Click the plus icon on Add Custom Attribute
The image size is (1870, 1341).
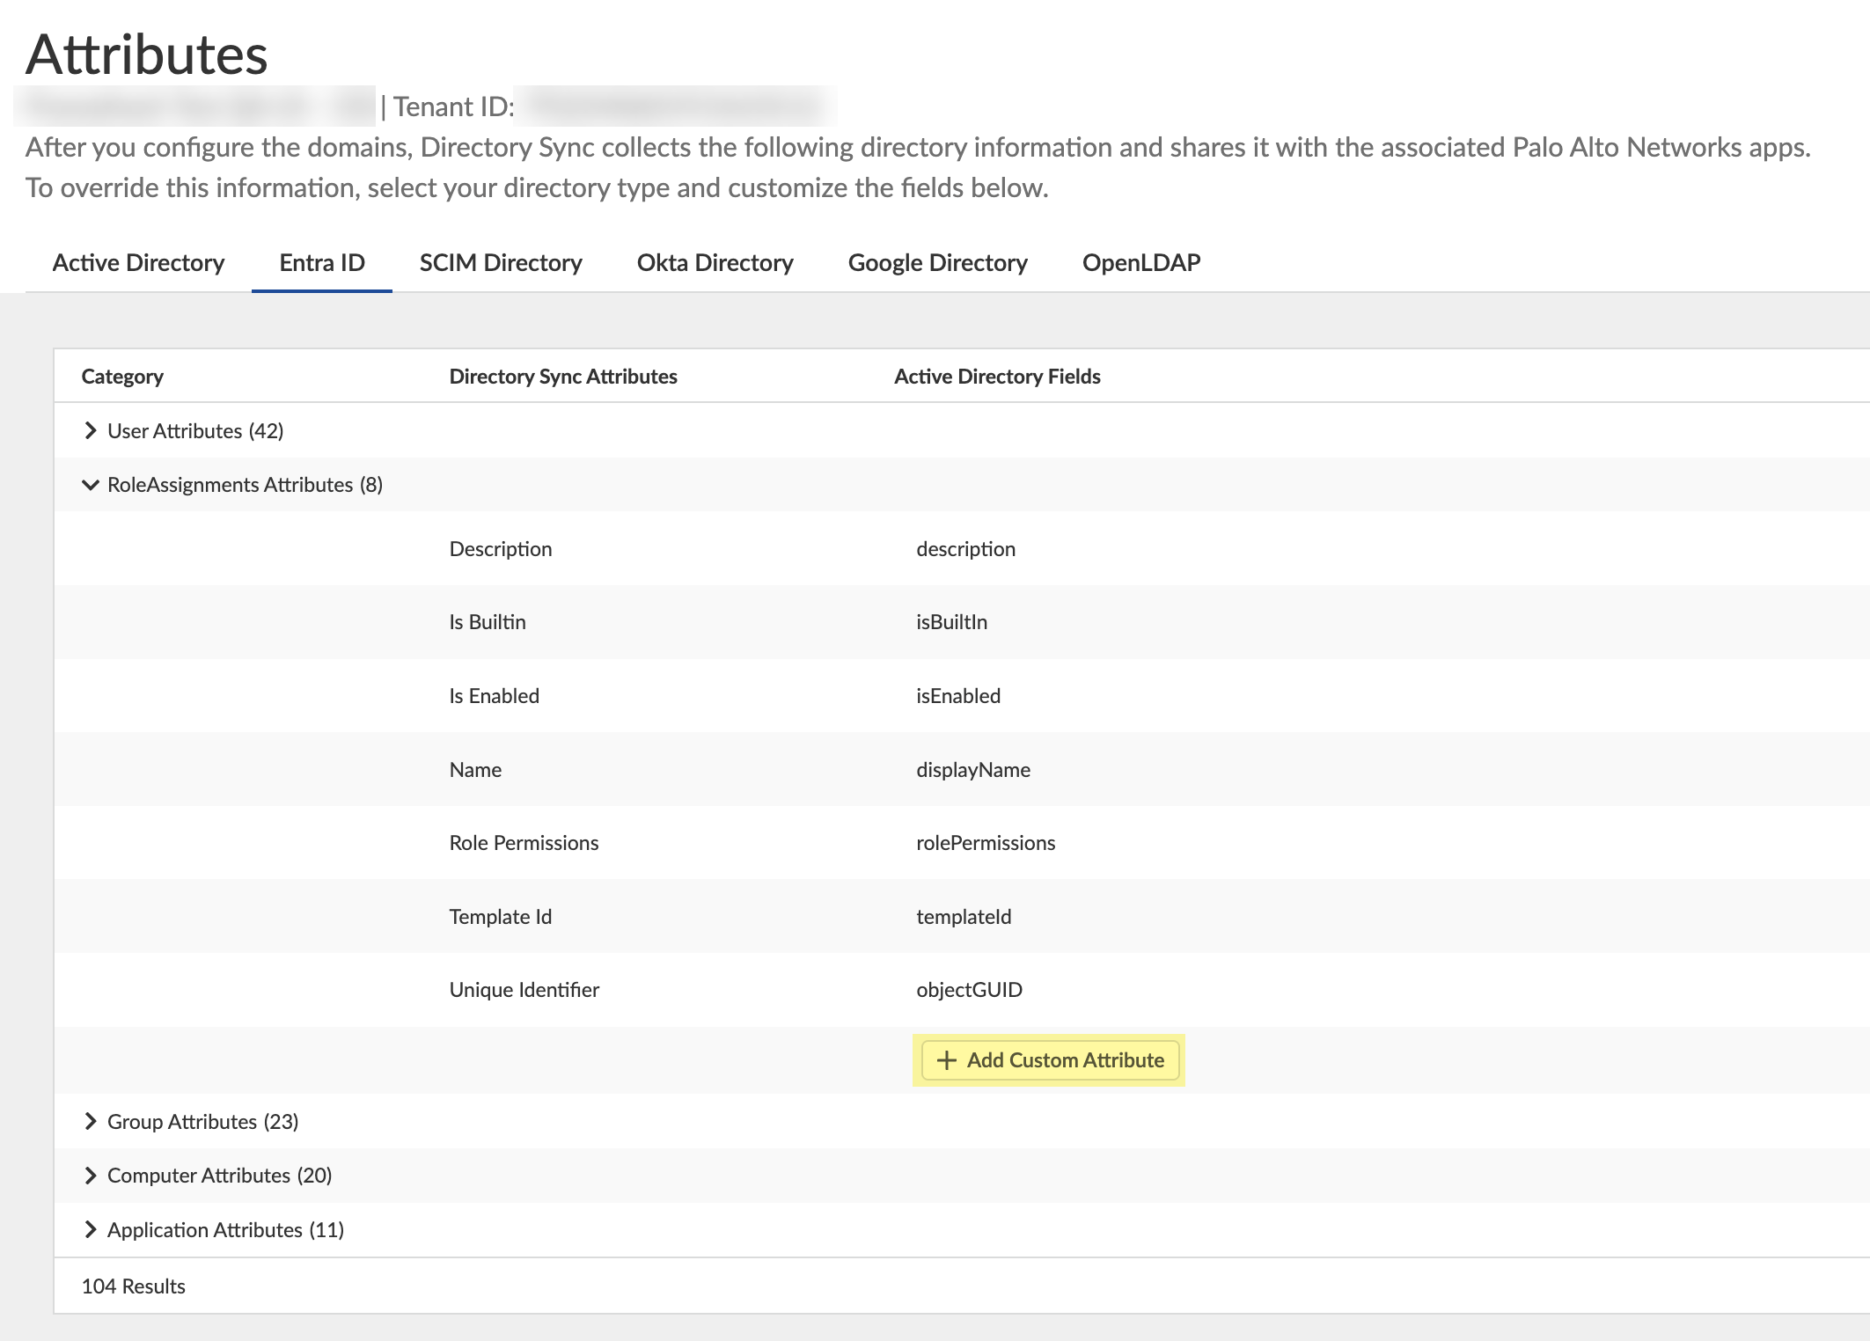click(947, 1060)
